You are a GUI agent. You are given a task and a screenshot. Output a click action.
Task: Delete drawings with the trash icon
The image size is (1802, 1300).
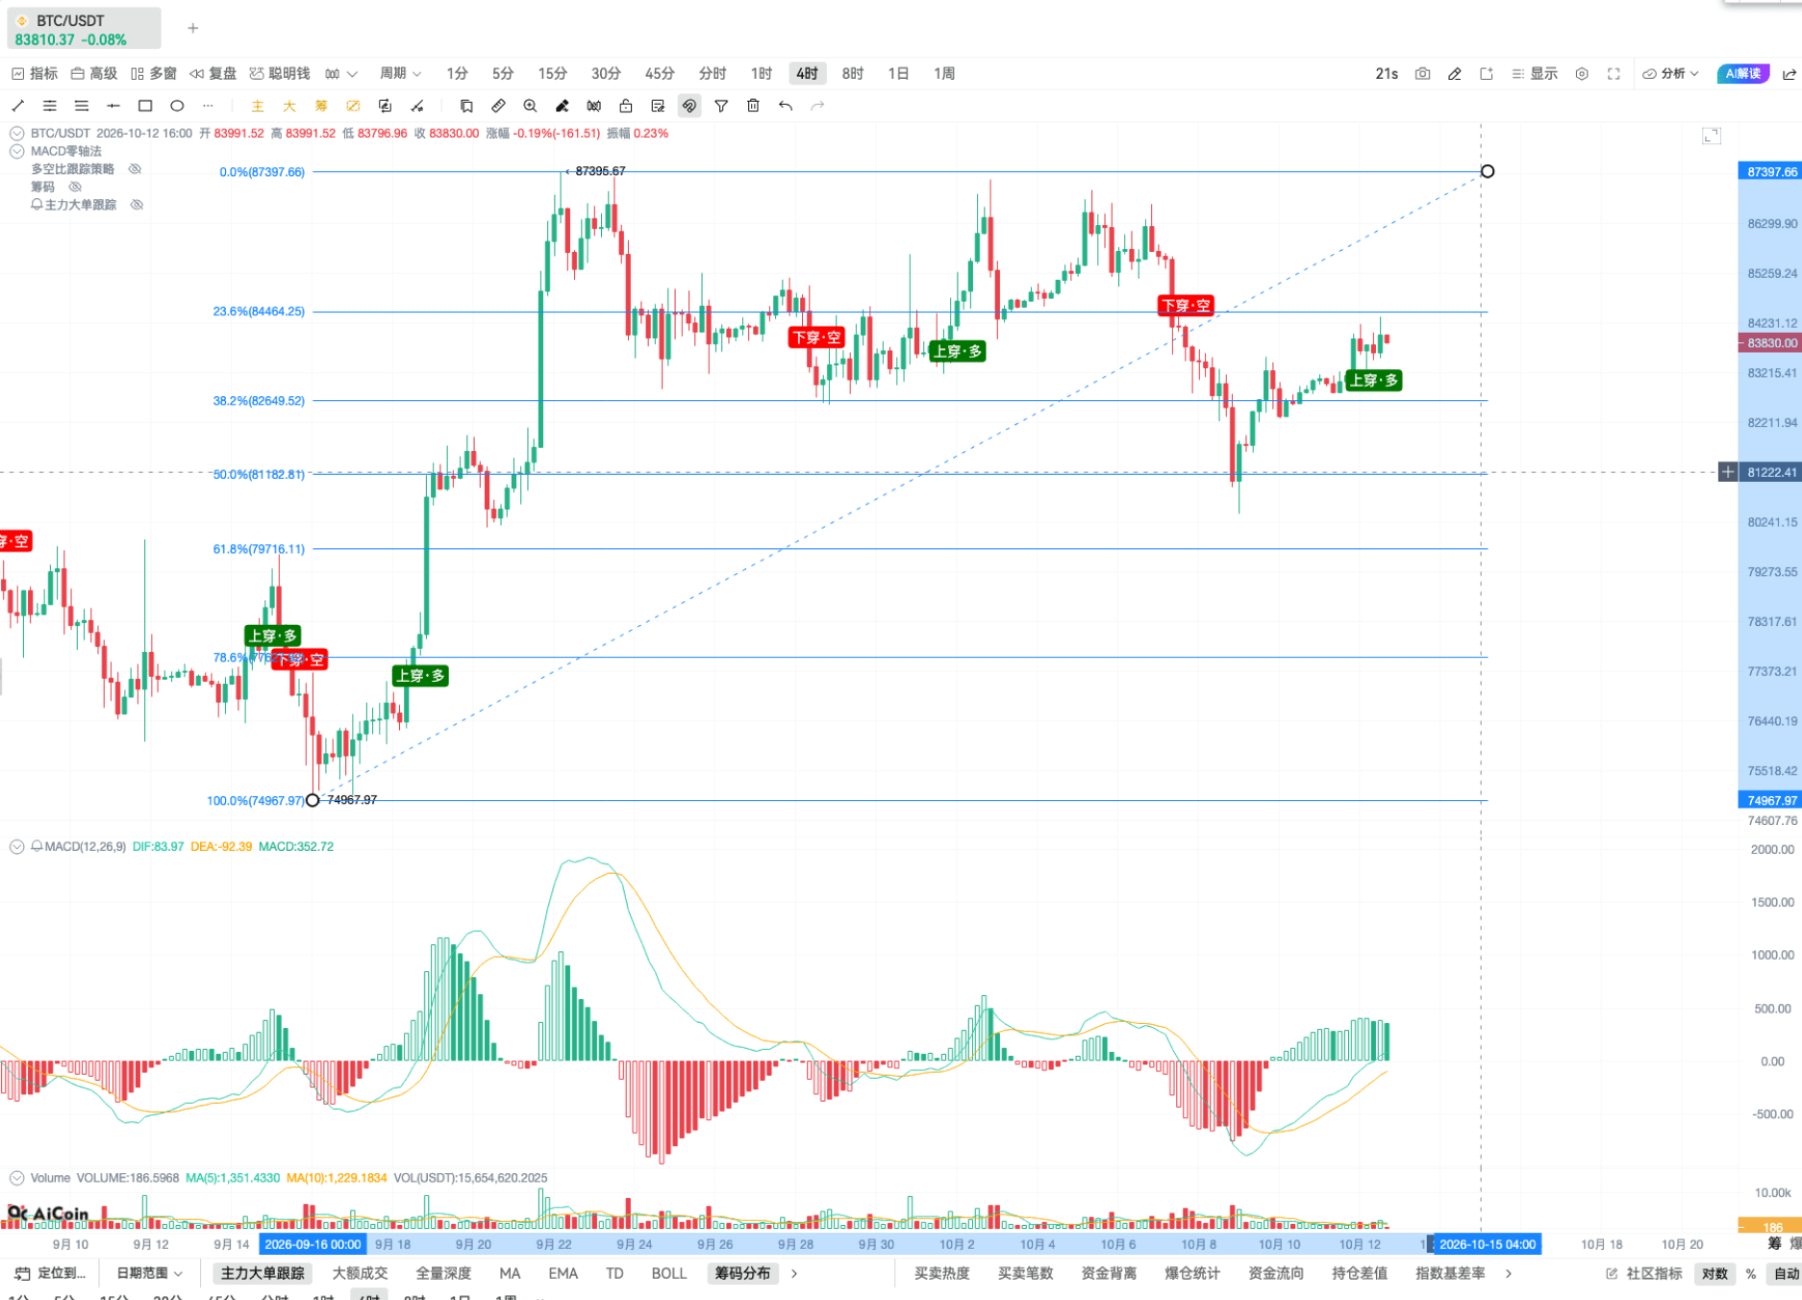click(x=753, y=106)
